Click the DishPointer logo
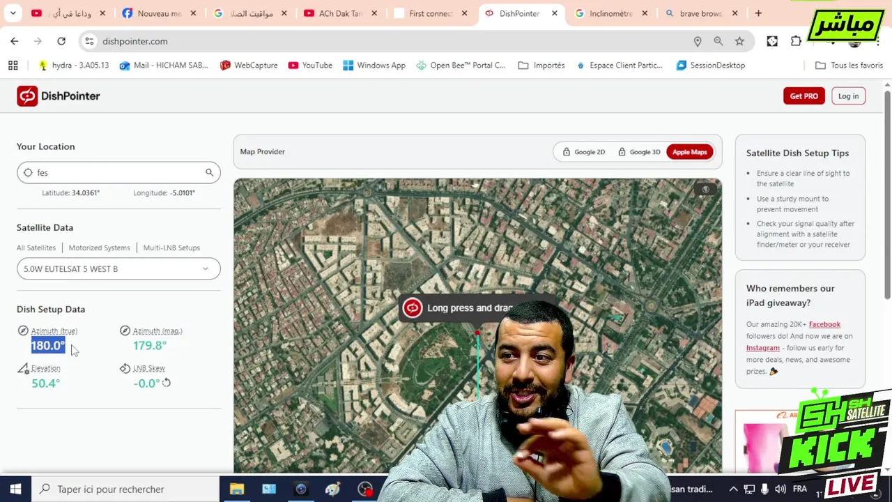 [59, 96]
